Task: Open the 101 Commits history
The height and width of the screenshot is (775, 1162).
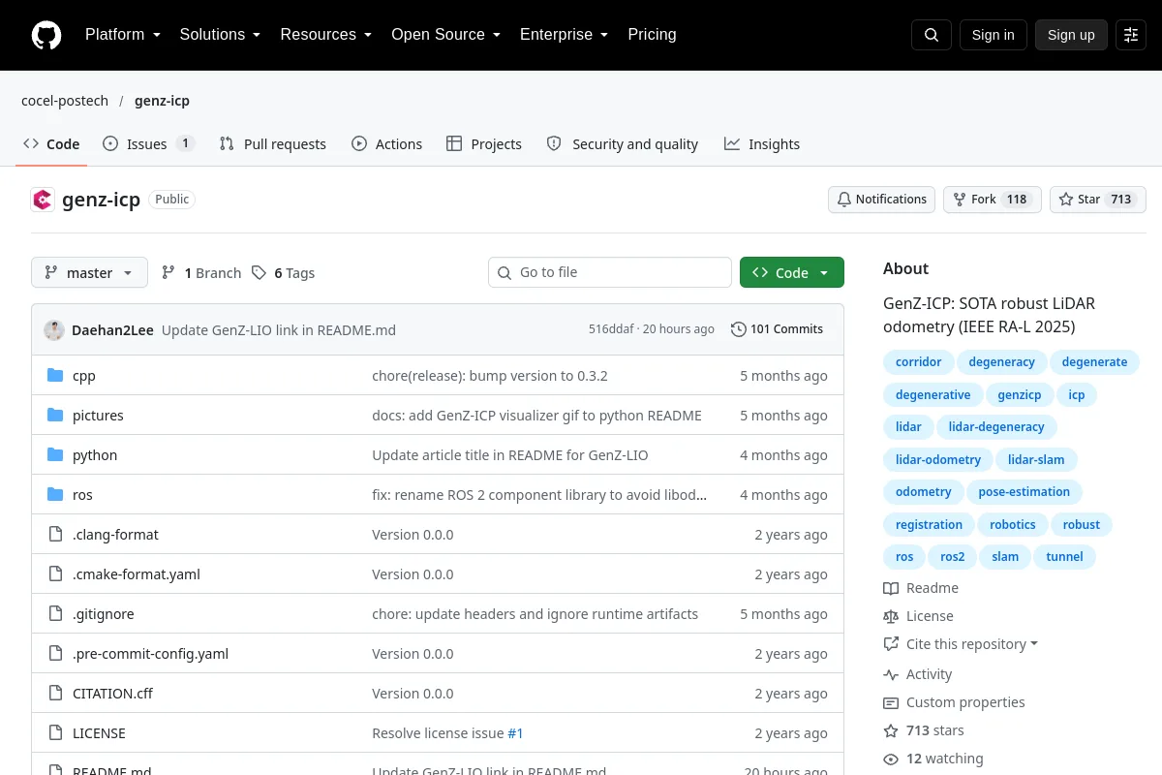Action: (x=777, y=329)
